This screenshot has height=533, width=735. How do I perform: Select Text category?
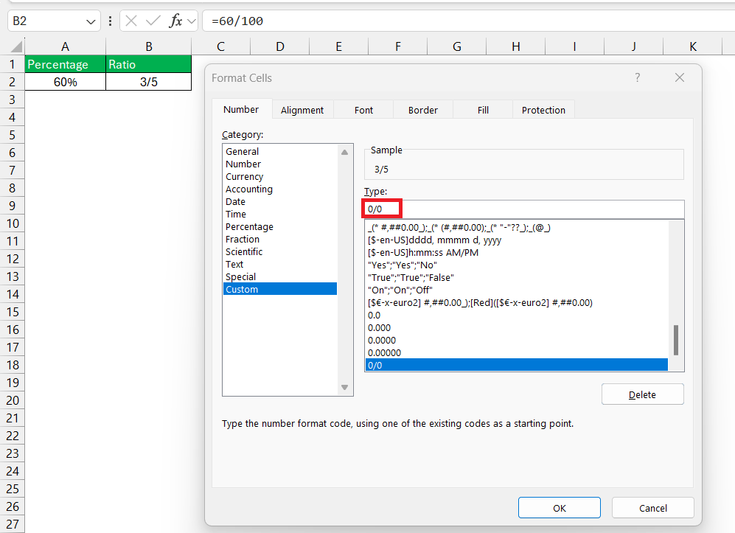280,264
